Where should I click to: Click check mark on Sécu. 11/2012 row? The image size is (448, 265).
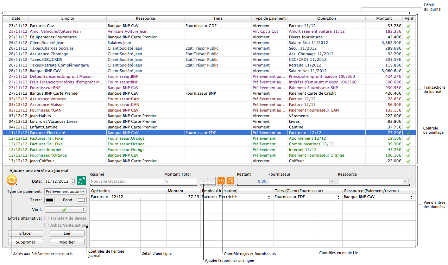(x=409, y=48)
